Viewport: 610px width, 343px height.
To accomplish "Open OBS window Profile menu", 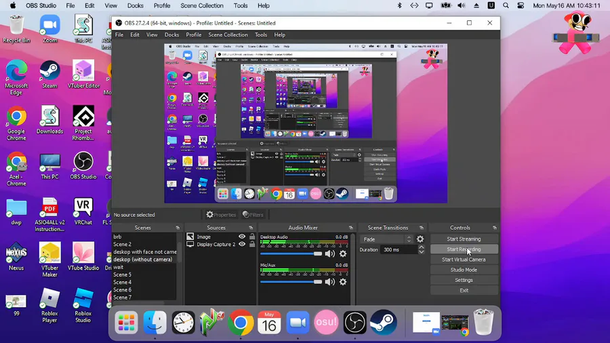I will pos(193,35).
